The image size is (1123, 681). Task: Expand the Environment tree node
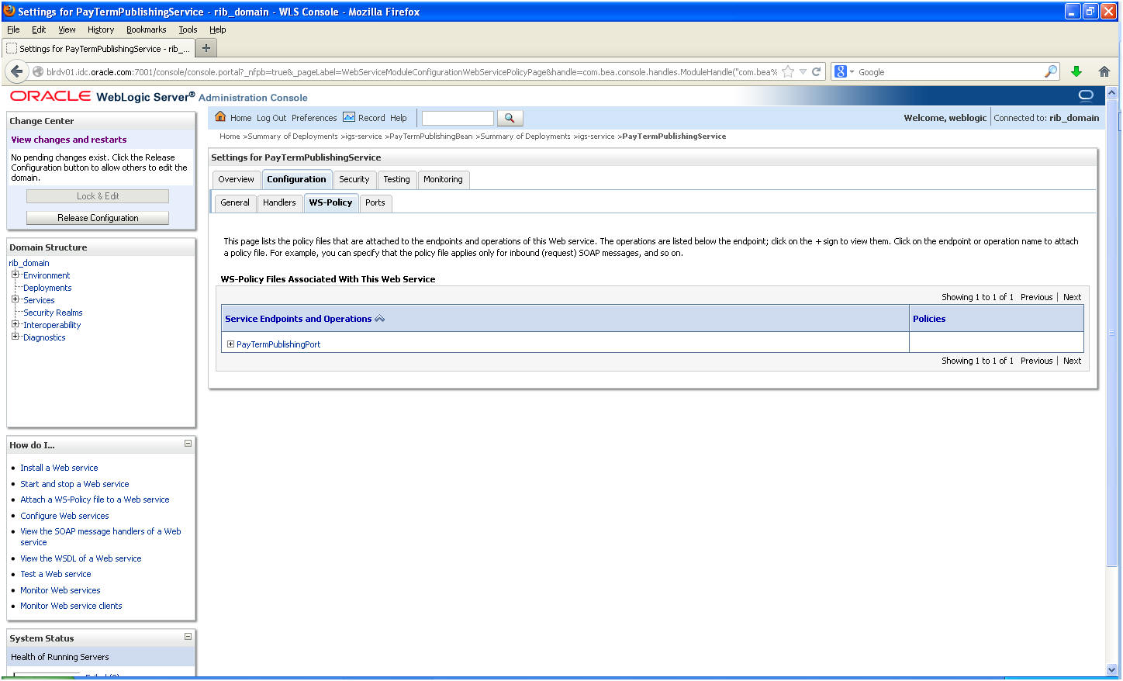click(x=15, y=275)
